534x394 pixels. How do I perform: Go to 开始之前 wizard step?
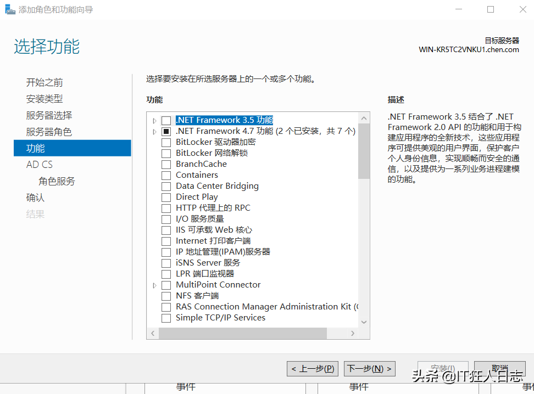pos(44,82)
